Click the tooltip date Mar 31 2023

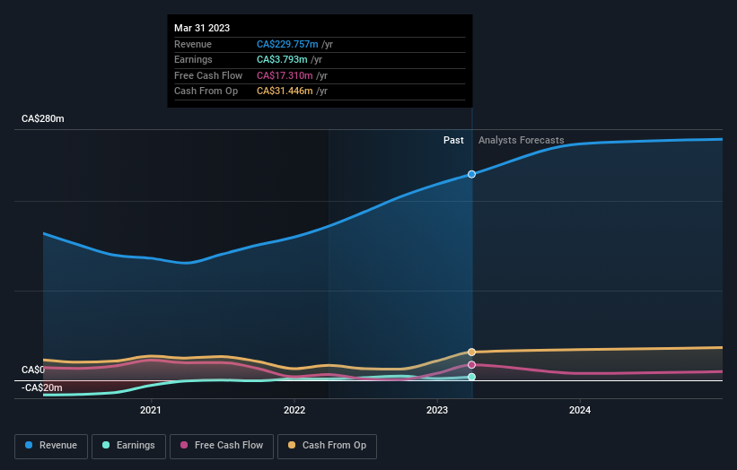(202, 28)
